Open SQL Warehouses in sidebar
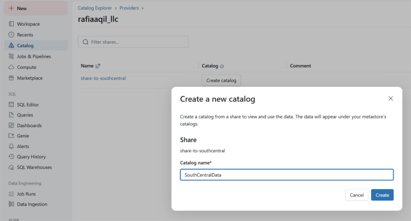 (x=34, y=167)
